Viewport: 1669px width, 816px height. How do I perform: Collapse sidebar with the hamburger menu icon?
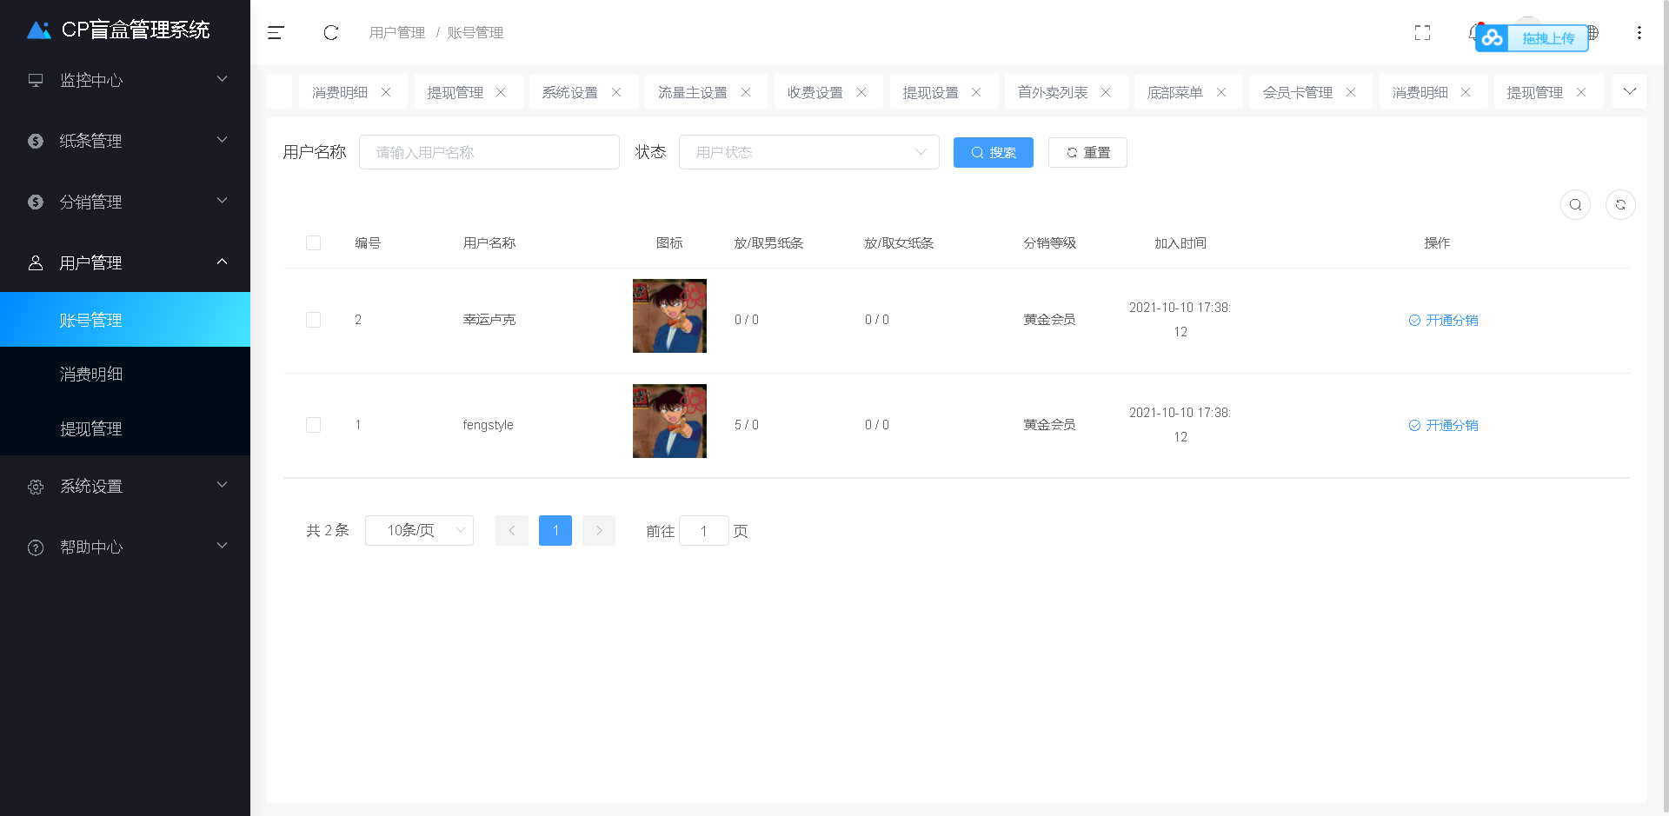point(276,33)
